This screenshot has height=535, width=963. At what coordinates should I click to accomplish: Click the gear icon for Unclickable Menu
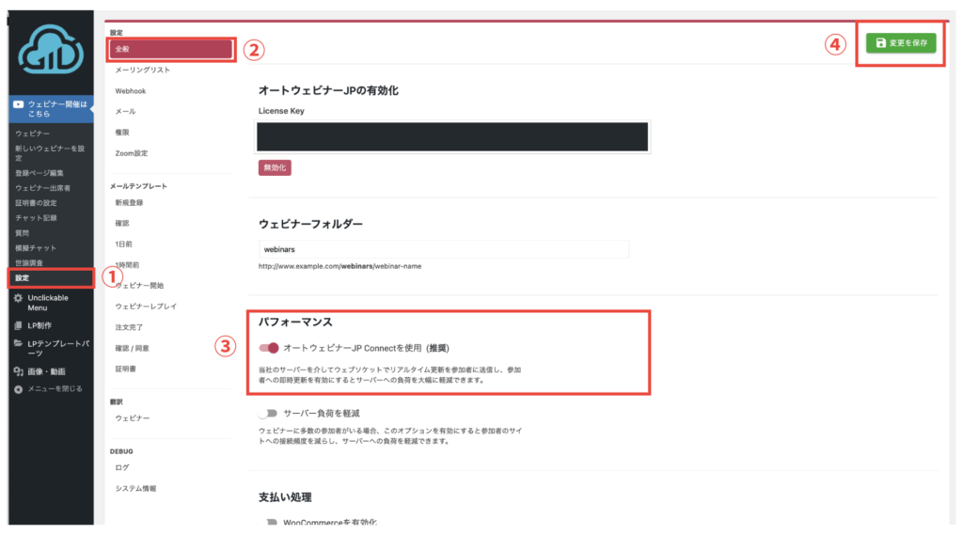click(x=19, y=298)
